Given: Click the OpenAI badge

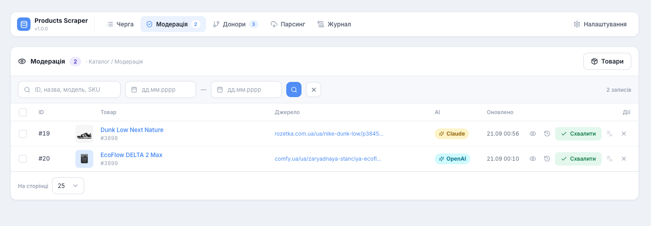Looking at the screenshot, I should click(452, 159).
